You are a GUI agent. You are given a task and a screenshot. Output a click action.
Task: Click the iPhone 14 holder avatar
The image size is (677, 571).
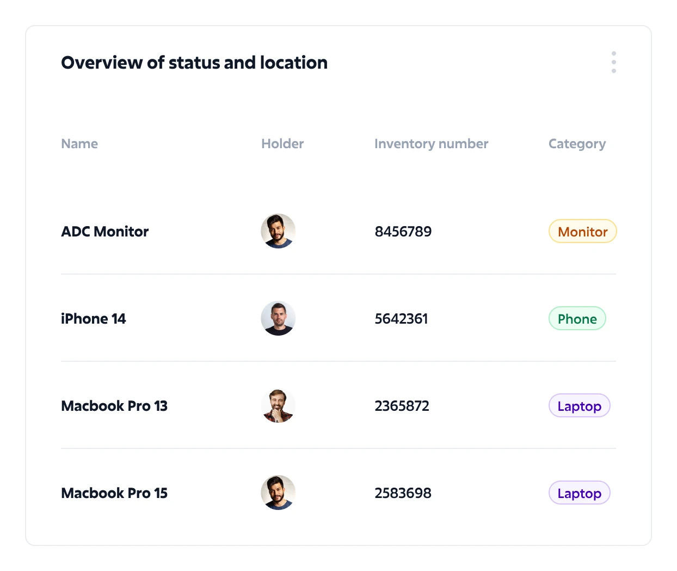[278, 318]
